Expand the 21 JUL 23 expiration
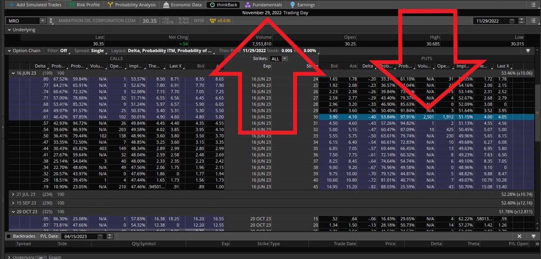The width and height of the screenshot is (541, 259). [13, 194]
